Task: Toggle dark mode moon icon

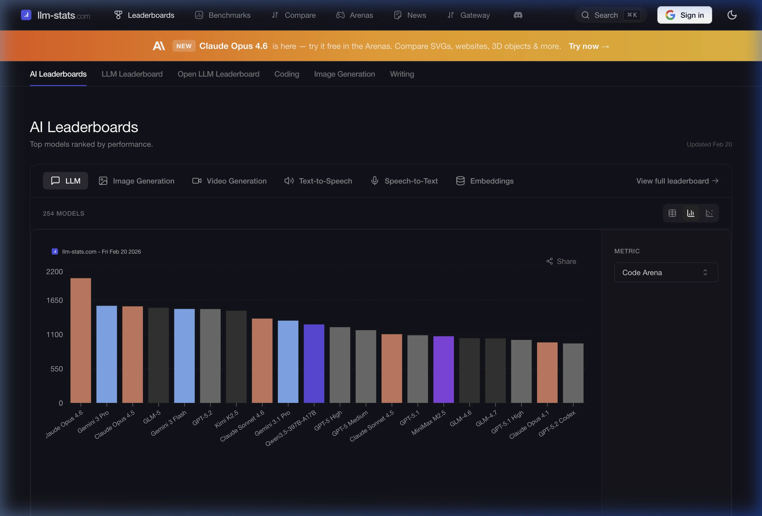Action: (x=732, y=15)
